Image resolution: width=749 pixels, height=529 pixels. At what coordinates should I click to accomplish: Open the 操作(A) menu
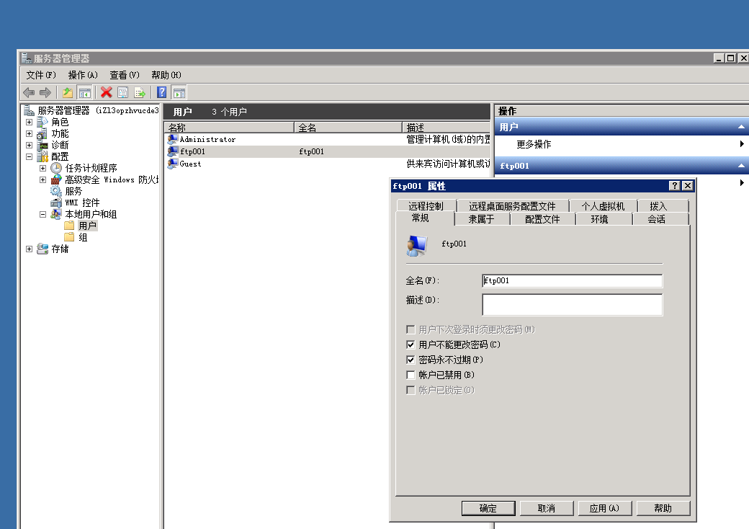click(x=82, y=75)
